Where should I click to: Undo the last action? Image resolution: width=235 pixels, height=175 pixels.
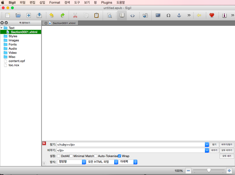(51, 15)
